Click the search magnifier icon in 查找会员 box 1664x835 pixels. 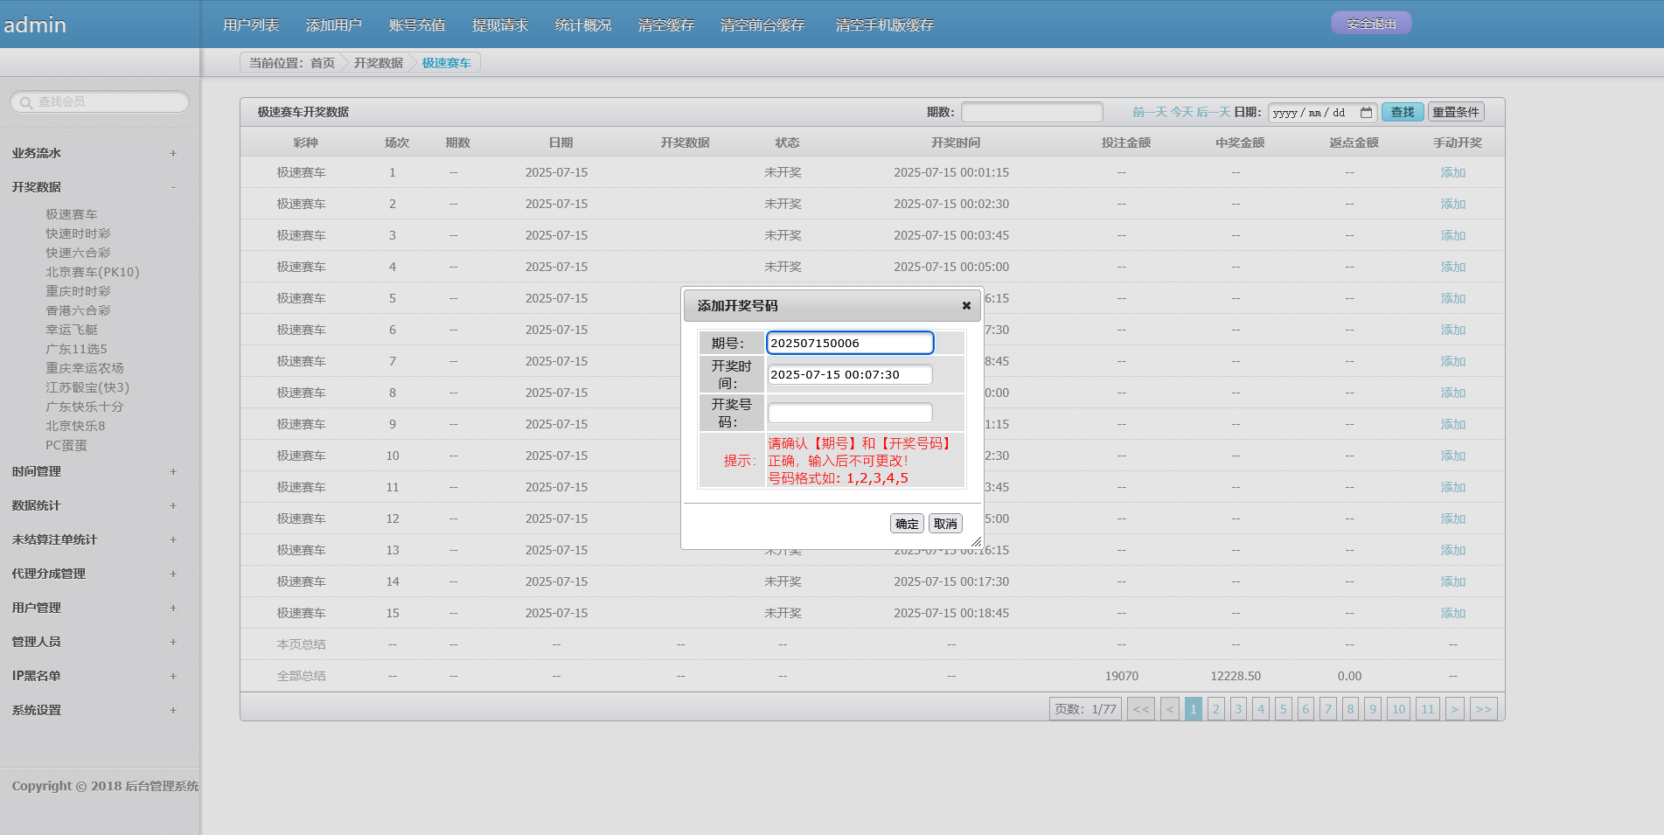[x=26, y=102]
